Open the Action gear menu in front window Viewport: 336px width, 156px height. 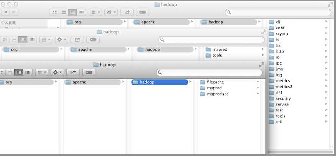click(57, 72)
